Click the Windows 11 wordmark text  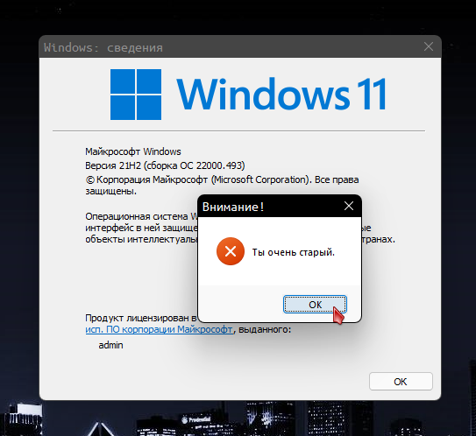point(281,94)
